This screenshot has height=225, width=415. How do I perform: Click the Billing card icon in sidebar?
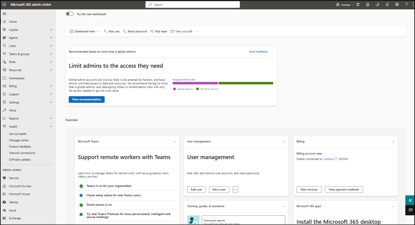coord(4,86)
